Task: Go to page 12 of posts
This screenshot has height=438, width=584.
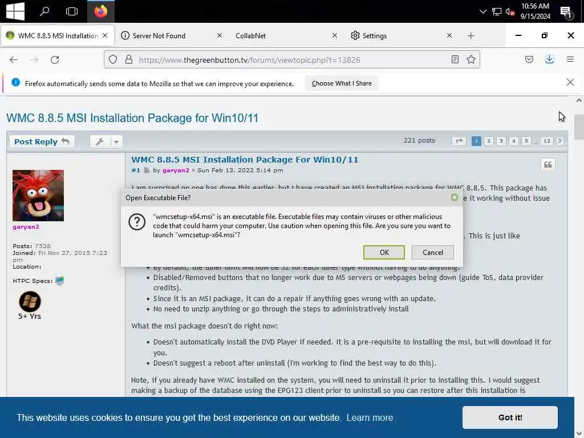Action: point(546,141)
